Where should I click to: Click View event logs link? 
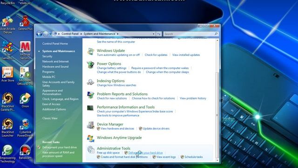coord(166,157)
